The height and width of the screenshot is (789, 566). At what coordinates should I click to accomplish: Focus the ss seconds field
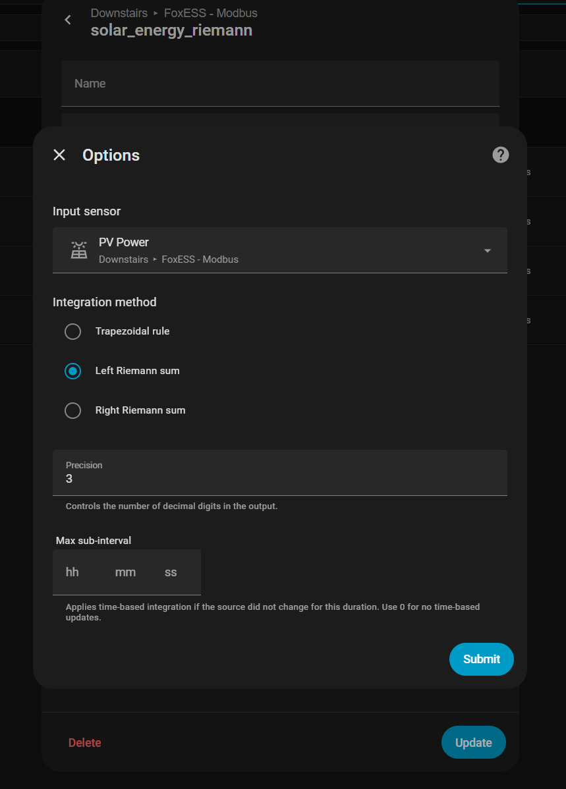tap(171, 572)
